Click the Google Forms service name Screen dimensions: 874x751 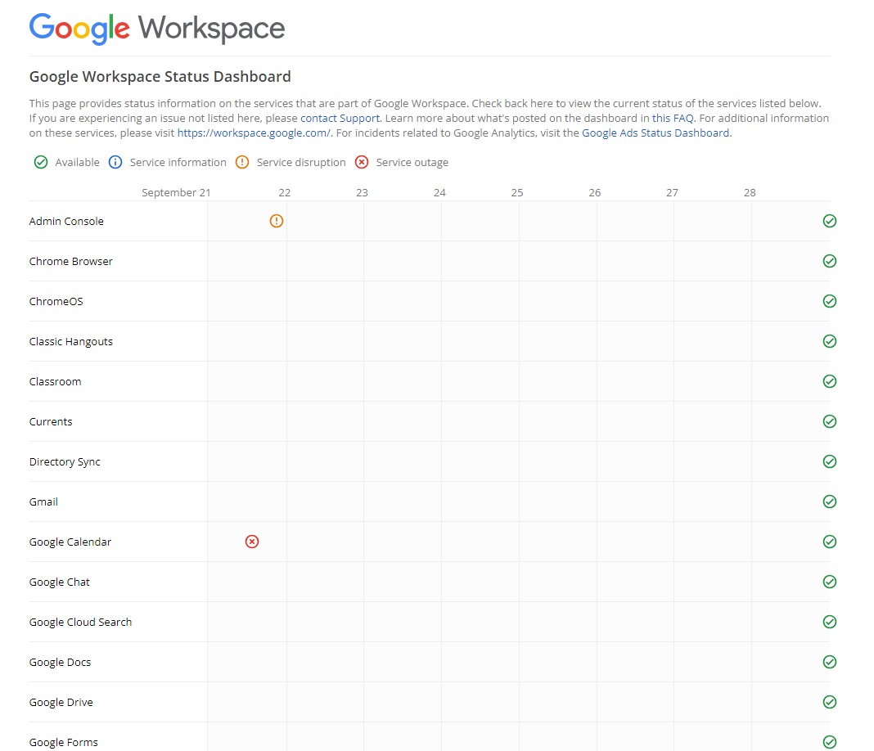pos(63,743)
